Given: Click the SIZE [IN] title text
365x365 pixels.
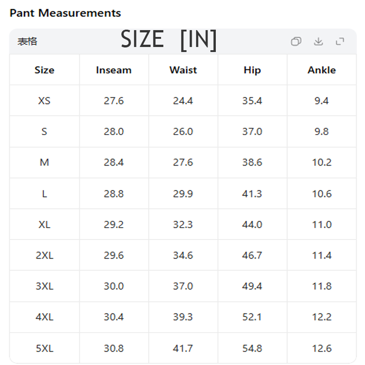Looking at the screenshot, I should click(169, 40).
